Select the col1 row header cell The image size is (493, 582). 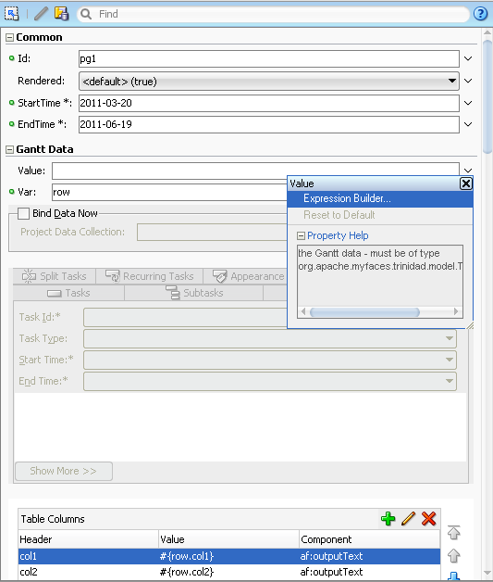(88, 556)
